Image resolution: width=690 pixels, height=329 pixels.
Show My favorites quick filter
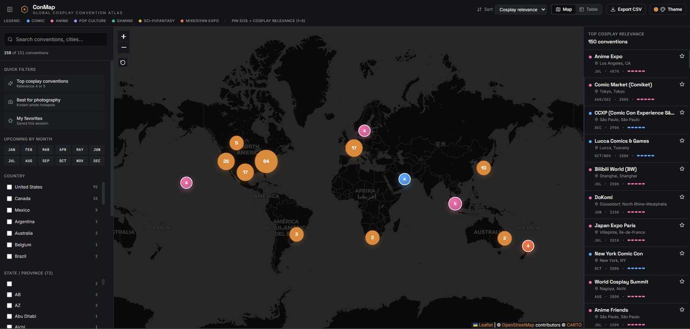click(x=54, y=121)
